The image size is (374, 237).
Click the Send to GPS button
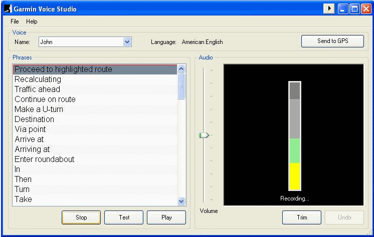point(332,41)
